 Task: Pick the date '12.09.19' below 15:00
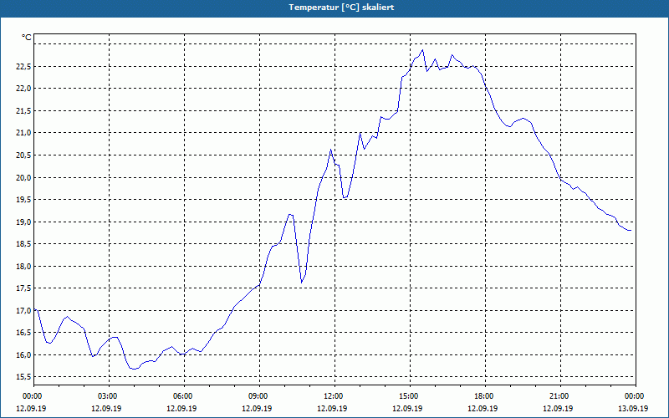pyautogui.click(x=407, y=408)
